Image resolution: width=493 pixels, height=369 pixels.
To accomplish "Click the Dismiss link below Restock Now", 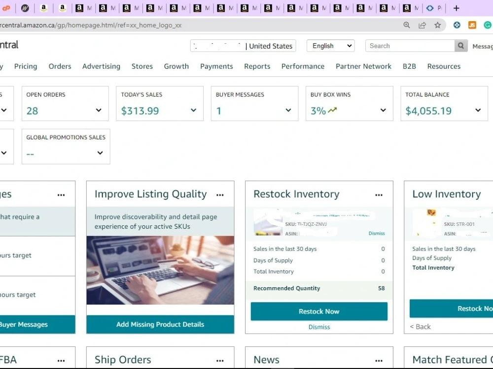I will click(x=319, y=327).
